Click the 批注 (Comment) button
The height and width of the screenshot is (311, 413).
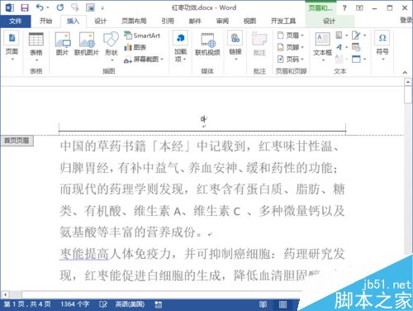(x=259, y=44)
